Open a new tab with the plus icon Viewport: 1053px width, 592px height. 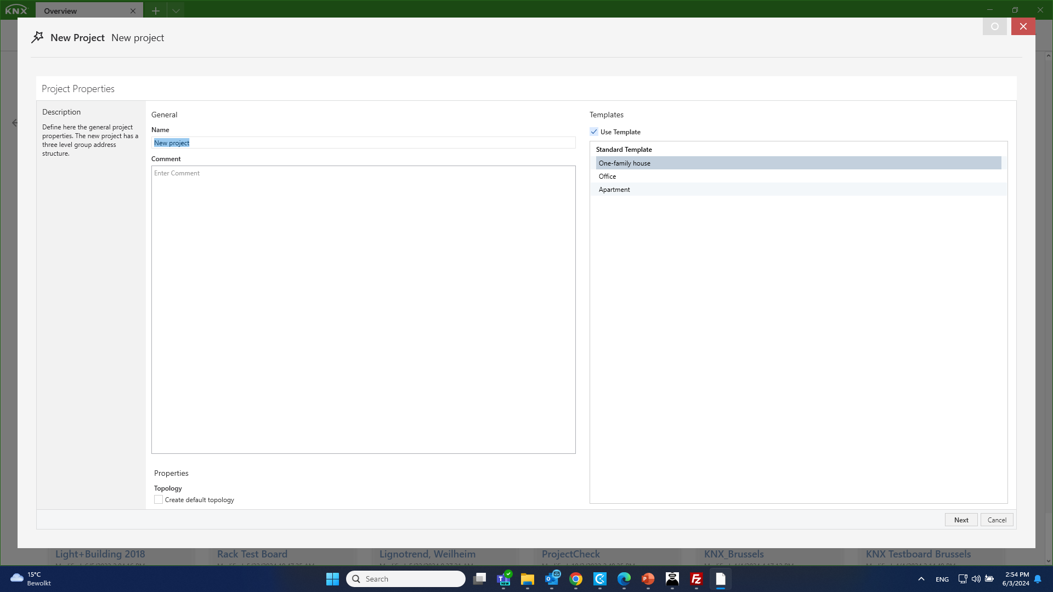coord(156,10)
